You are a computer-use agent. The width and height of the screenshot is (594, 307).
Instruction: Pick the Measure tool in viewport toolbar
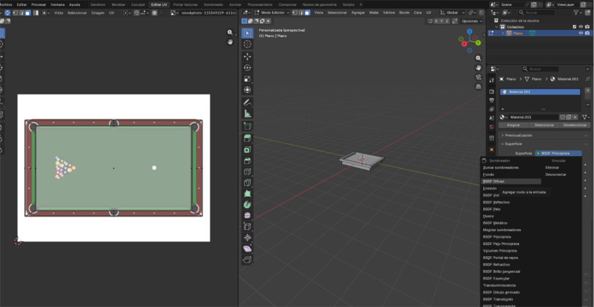point(247,113)
